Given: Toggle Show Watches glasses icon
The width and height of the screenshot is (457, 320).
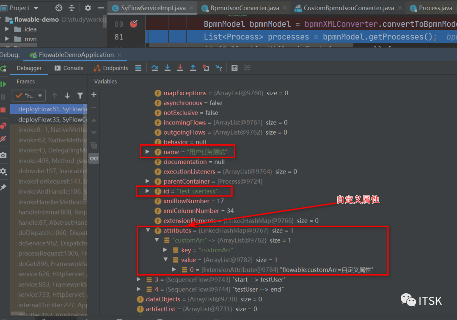Looking at the screenshot, I should (94, 159).
